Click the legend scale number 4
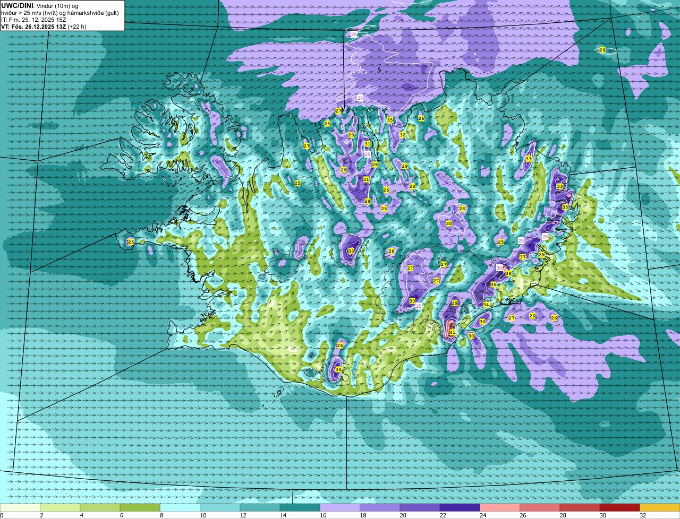 [x=81, y=515]
